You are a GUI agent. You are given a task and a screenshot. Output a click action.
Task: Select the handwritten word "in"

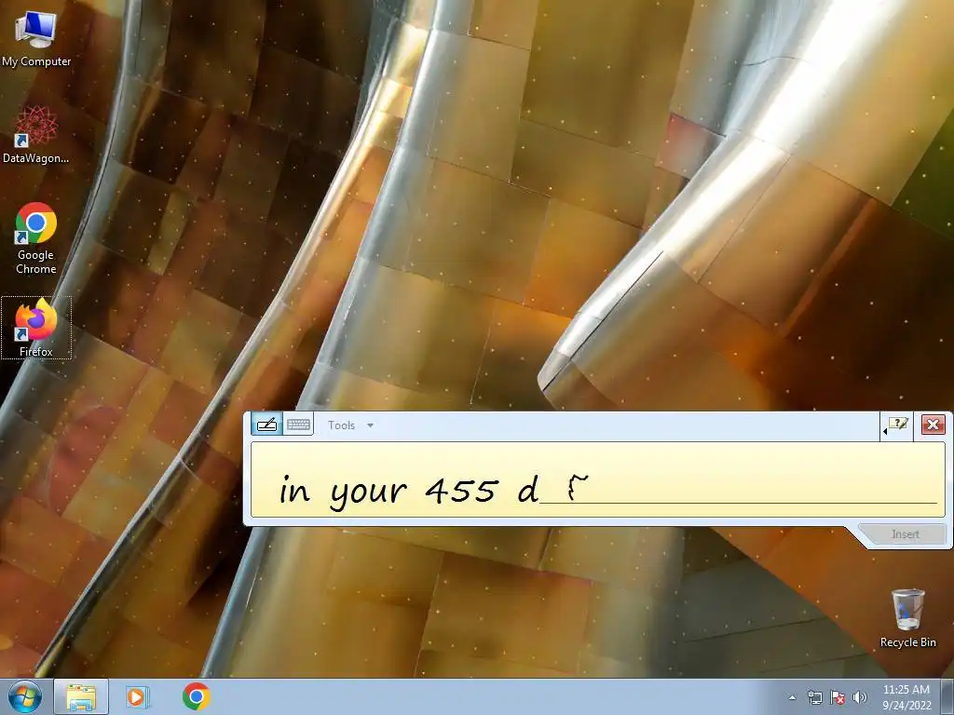294,490
